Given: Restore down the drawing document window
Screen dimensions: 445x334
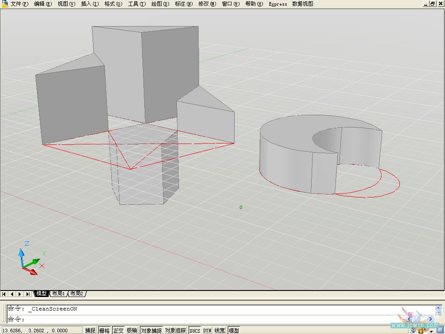Looking at the screenshot, I should pyautogui.click(x=432, y=3).
